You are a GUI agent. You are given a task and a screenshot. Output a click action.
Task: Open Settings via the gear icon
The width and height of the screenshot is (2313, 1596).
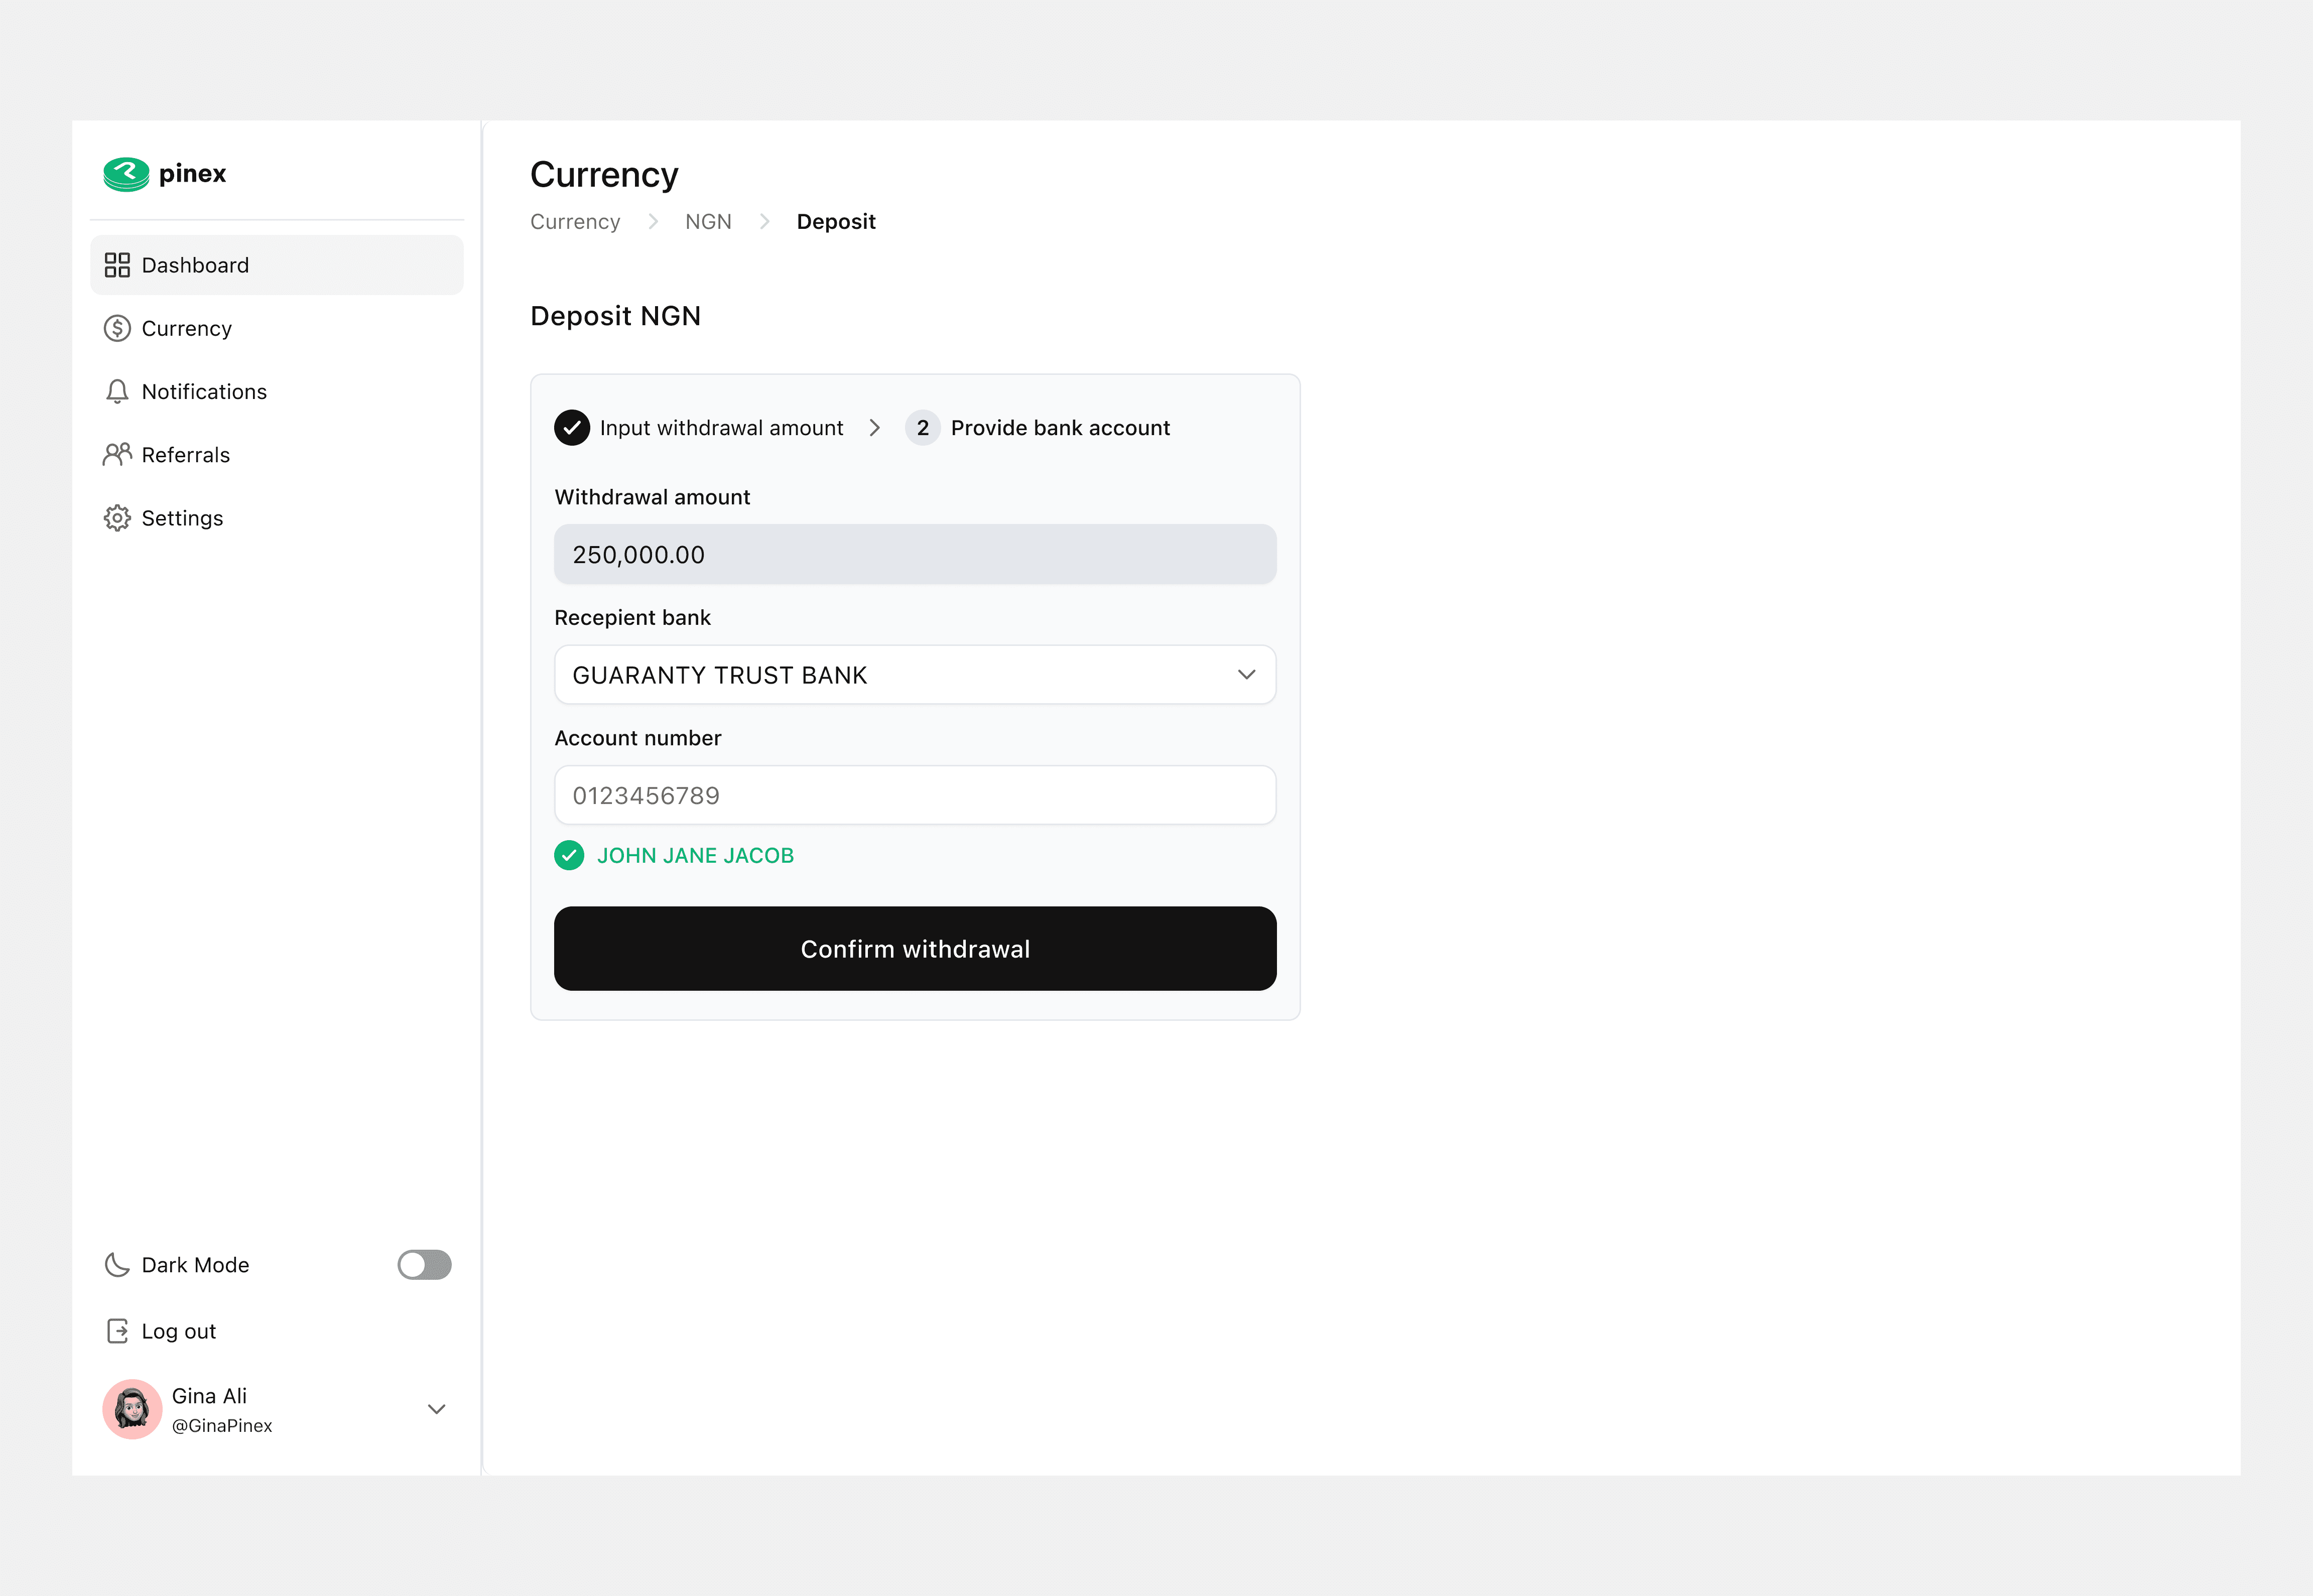pos(116,517)
